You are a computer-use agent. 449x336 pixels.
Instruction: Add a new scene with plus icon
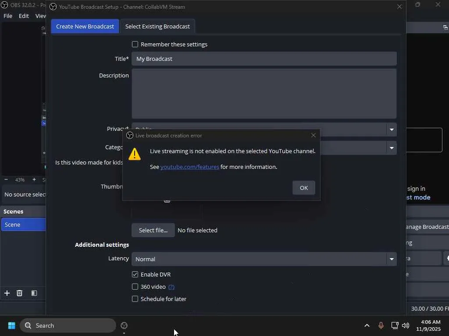[7, 293]
